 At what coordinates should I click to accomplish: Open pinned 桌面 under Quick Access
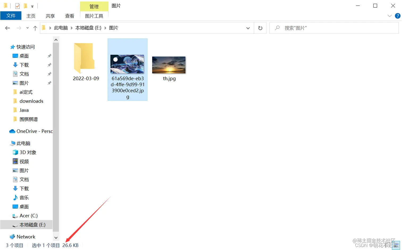point(24,56)
